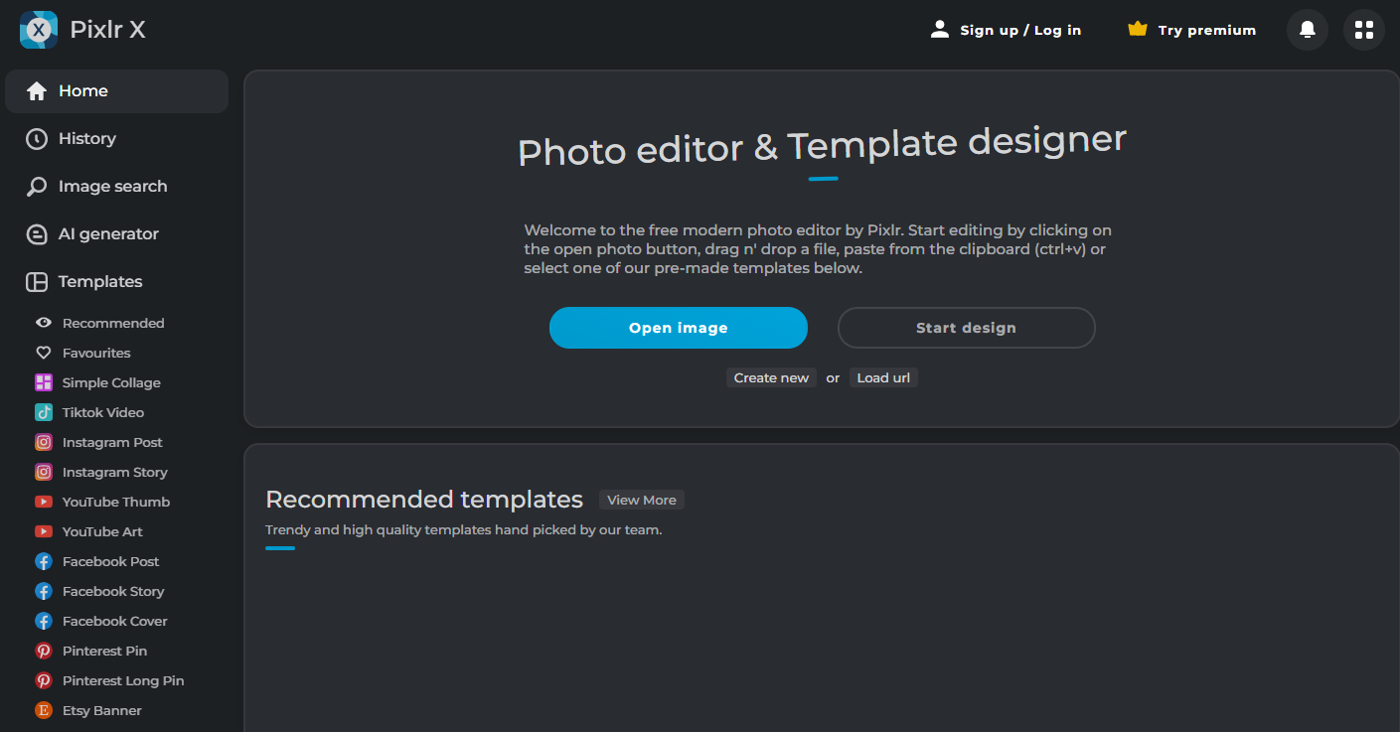Image resolution: width=1400 pixels, height=732 pixels.
Task: Open the notifications bell icon
Action: pos(1308,30)
